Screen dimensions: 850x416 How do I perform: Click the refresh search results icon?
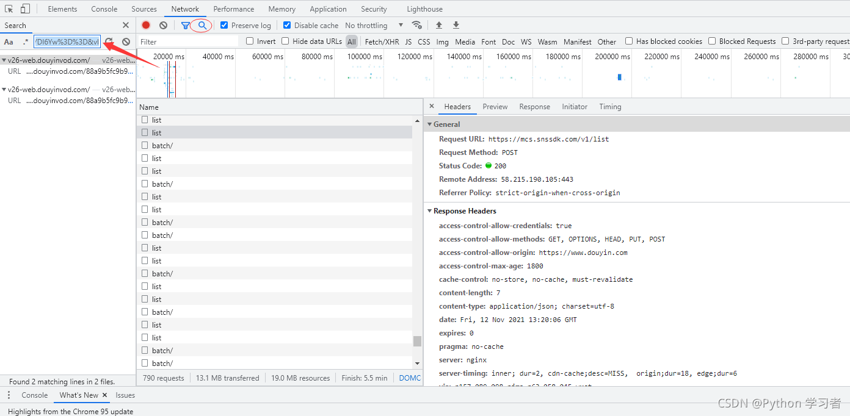tap(109, 41)
